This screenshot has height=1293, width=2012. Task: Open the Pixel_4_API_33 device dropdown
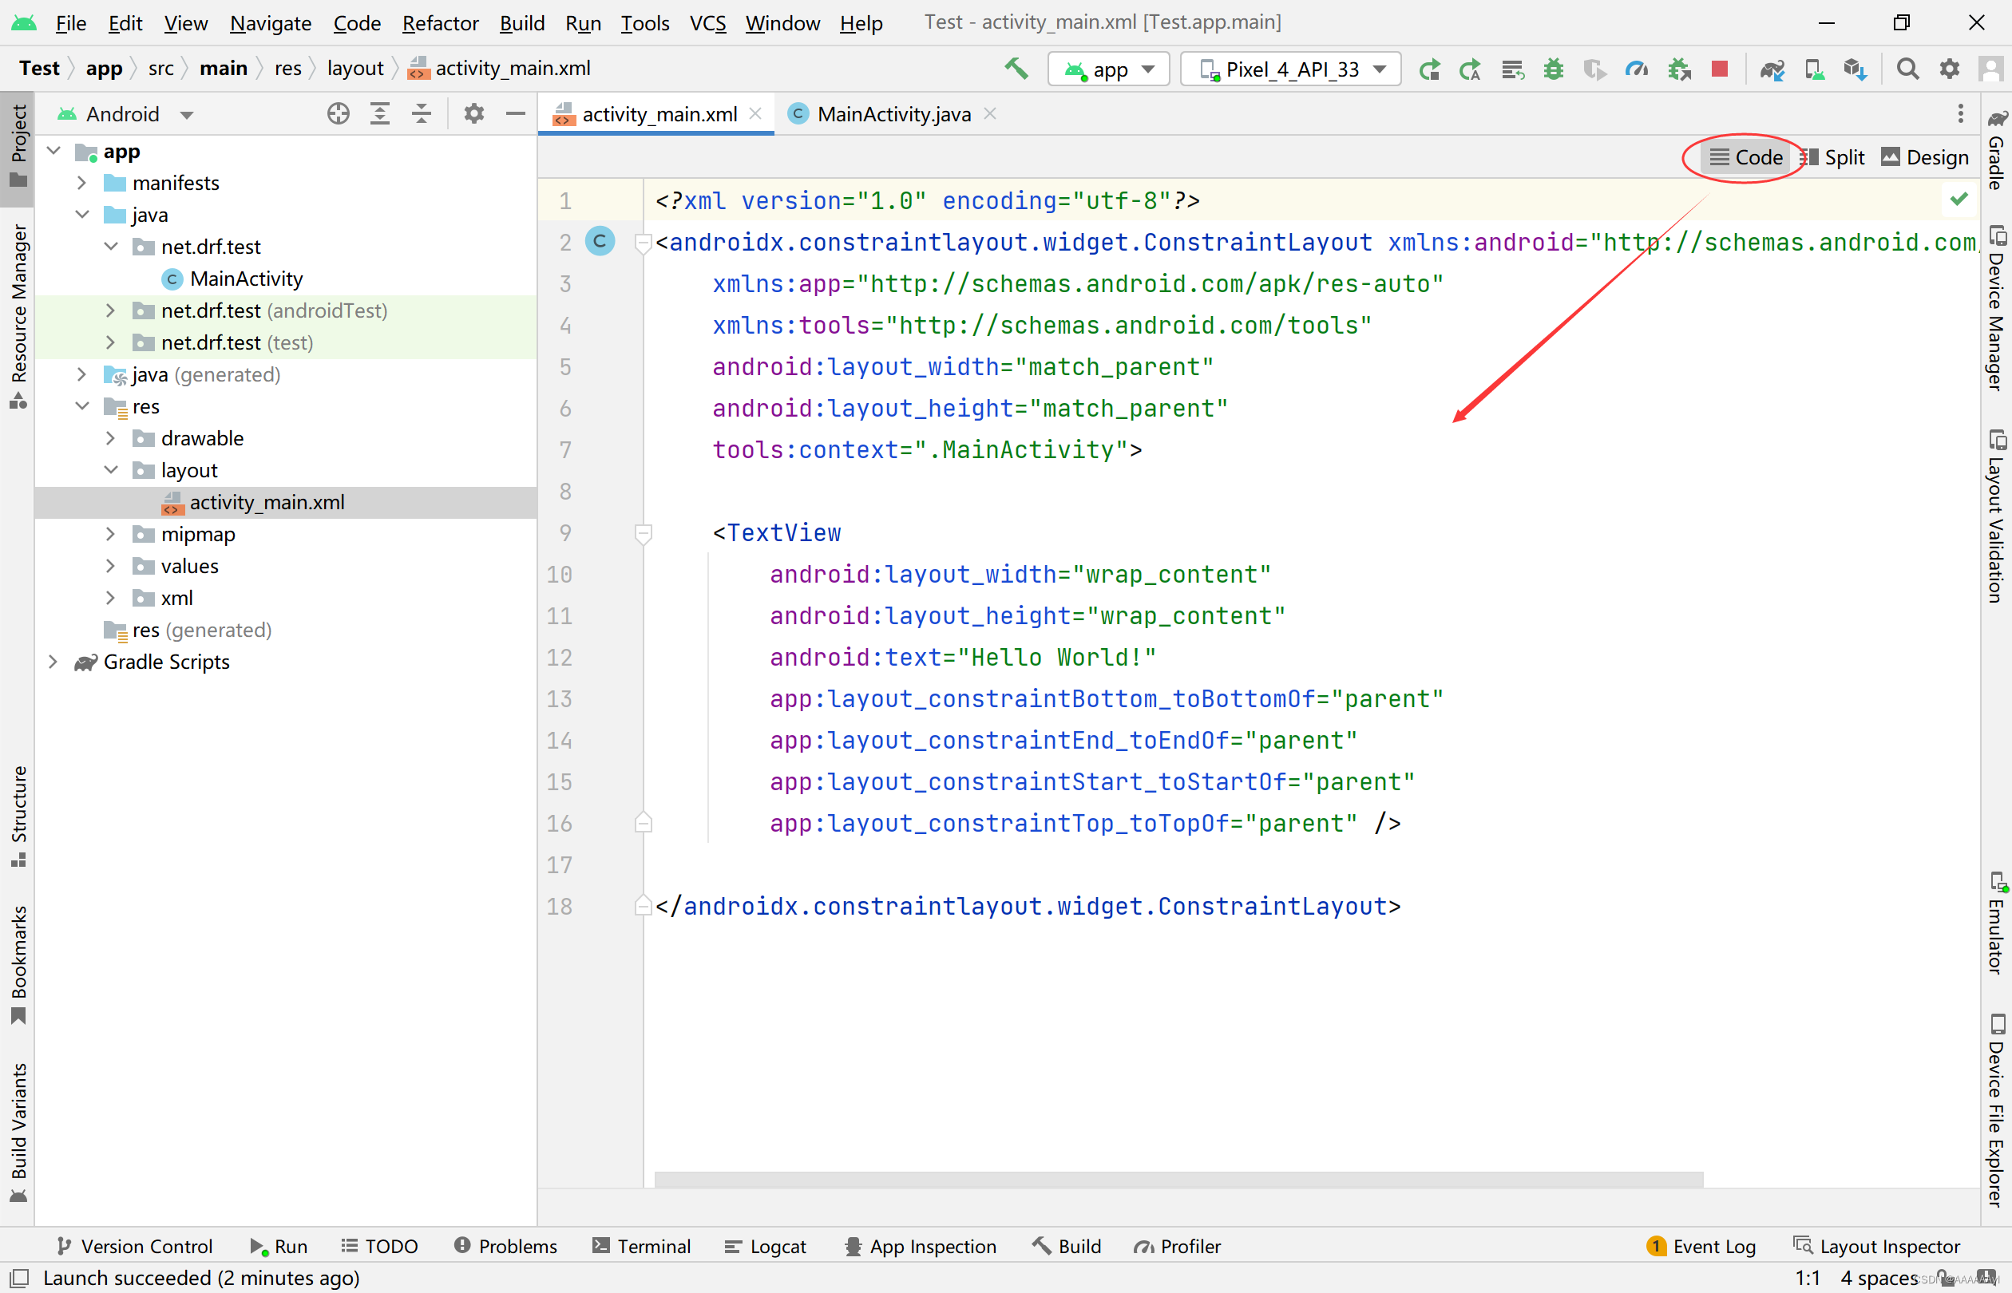click(x=1291, y=69)
